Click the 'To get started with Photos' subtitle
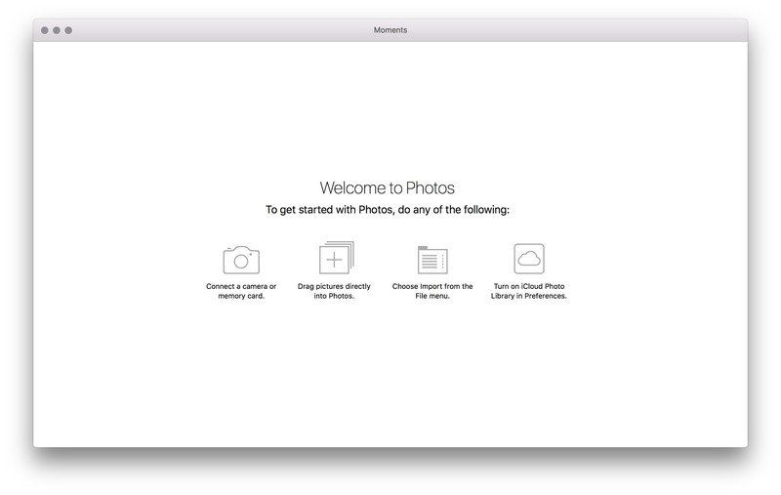Image resolution: width=781 pixels, height=495 pixels. tap(388, 210)
